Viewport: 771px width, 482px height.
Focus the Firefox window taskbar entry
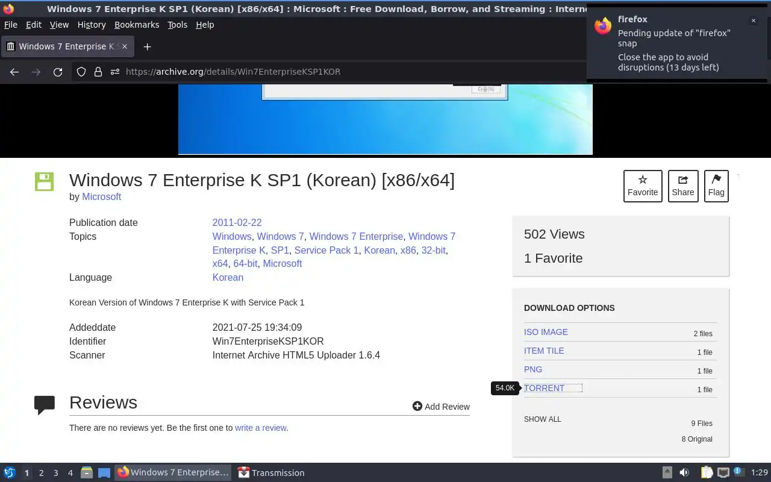tap(173, 472)
